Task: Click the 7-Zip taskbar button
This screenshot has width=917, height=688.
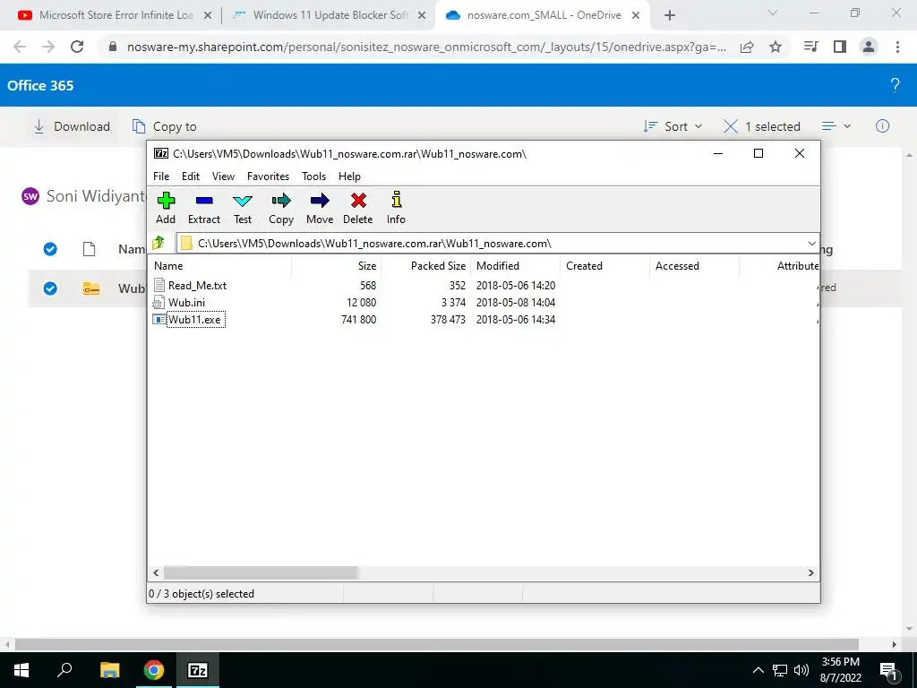Action: tap(198, 670)
